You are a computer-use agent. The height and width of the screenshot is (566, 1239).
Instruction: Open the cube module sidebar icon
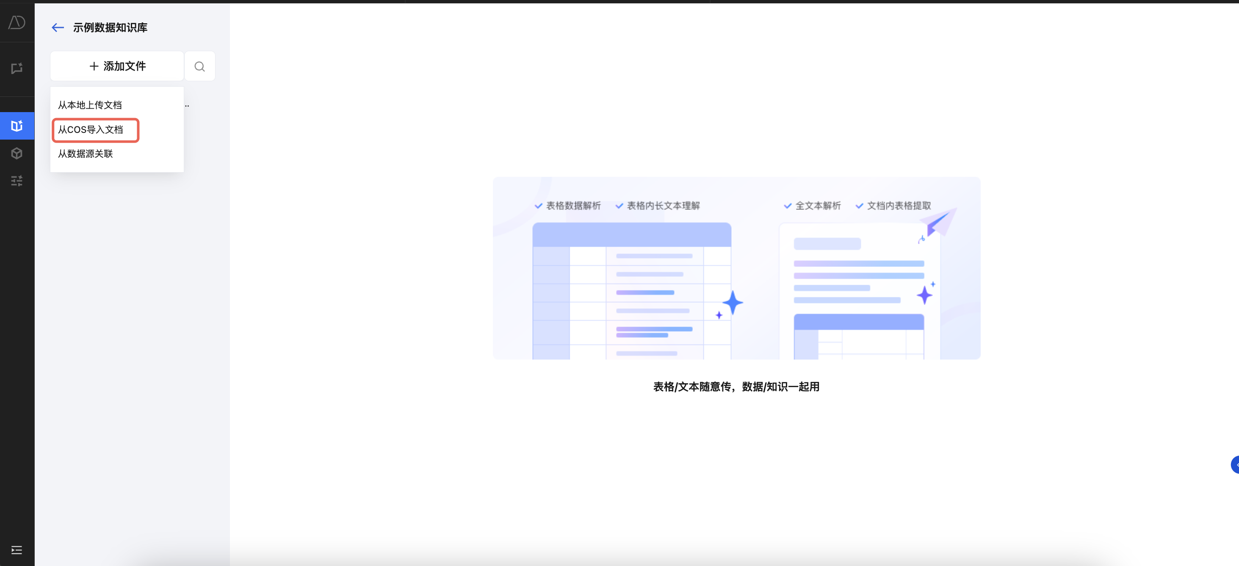coord(17,153)
